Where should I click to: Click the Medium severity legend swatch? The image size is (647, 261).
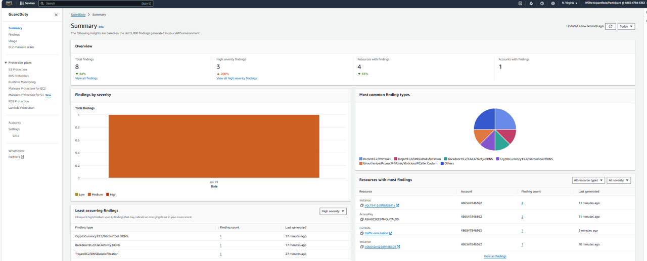pyautogui.click(x=89, y=194)
